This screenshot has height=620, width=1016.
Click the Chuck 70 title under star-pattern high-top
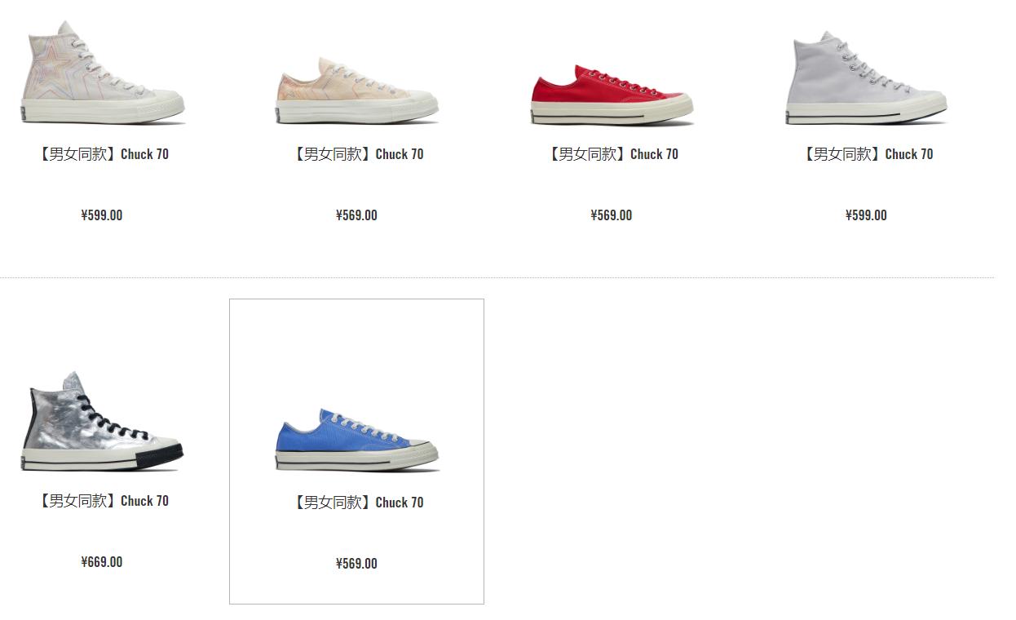pos(103,154)
